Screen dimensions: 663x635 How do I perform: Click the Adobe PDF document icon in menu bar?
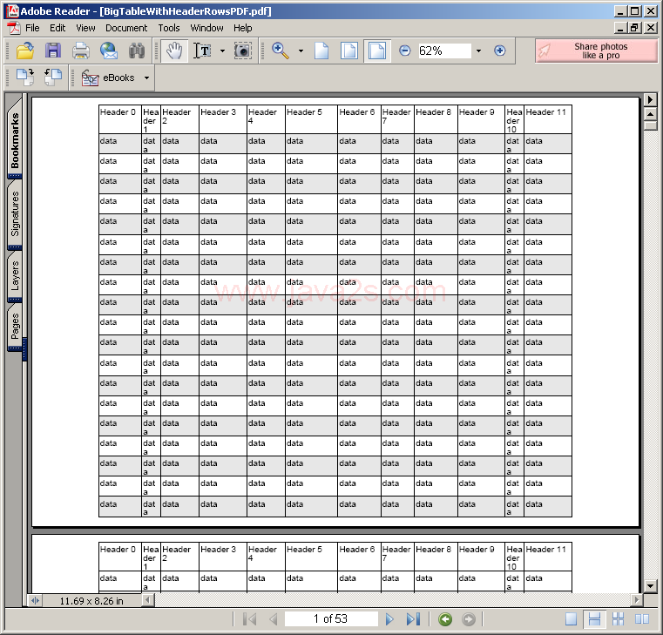coord(14,28)
